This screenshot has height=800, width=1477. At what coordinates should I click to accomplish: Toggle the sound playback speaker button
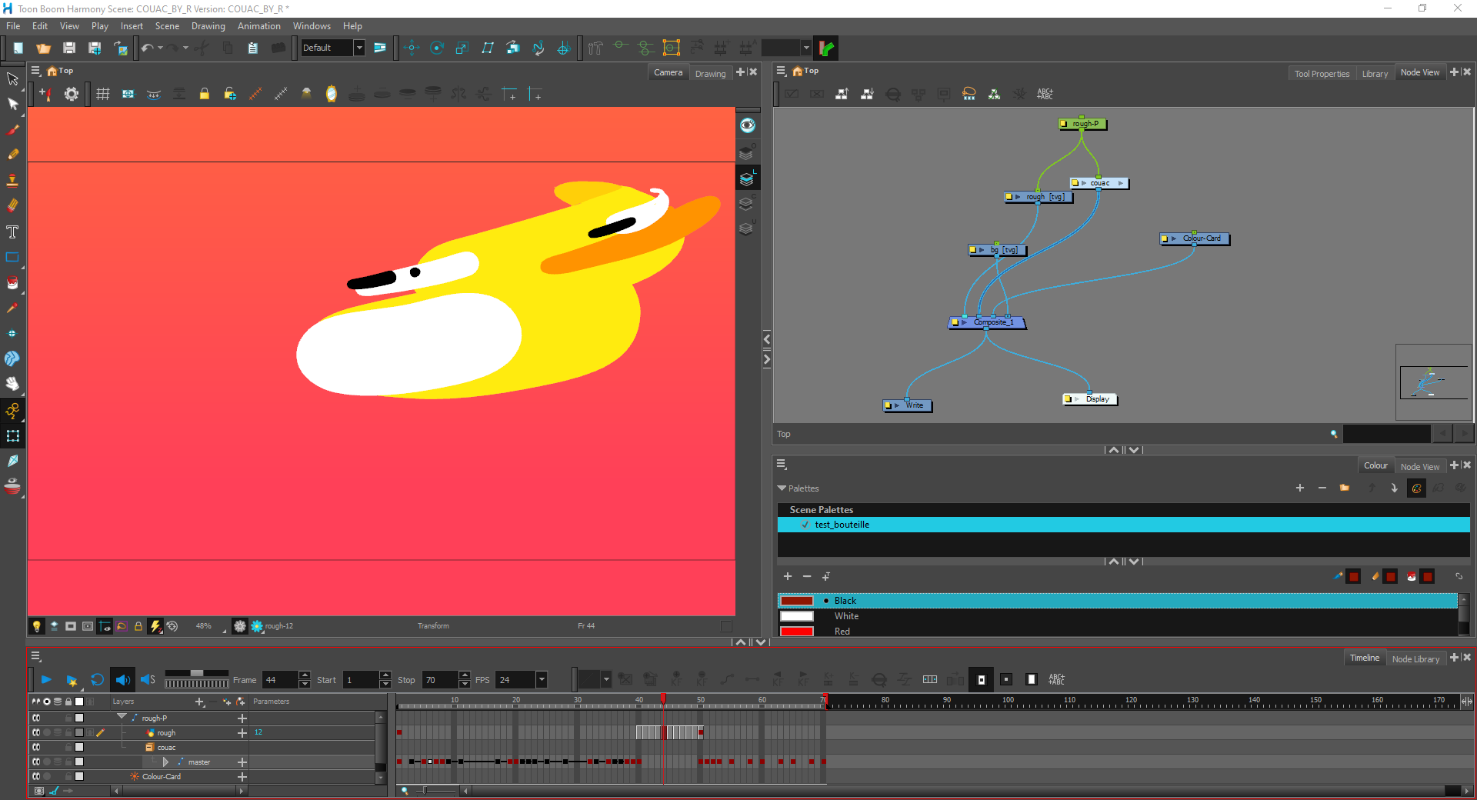[x=122, y=679]
